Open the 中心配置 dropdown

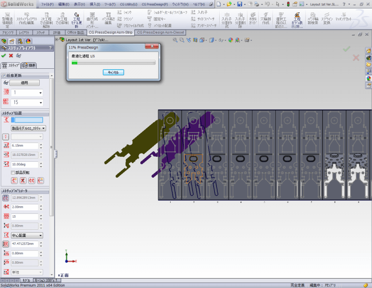(x=27, y=235)
